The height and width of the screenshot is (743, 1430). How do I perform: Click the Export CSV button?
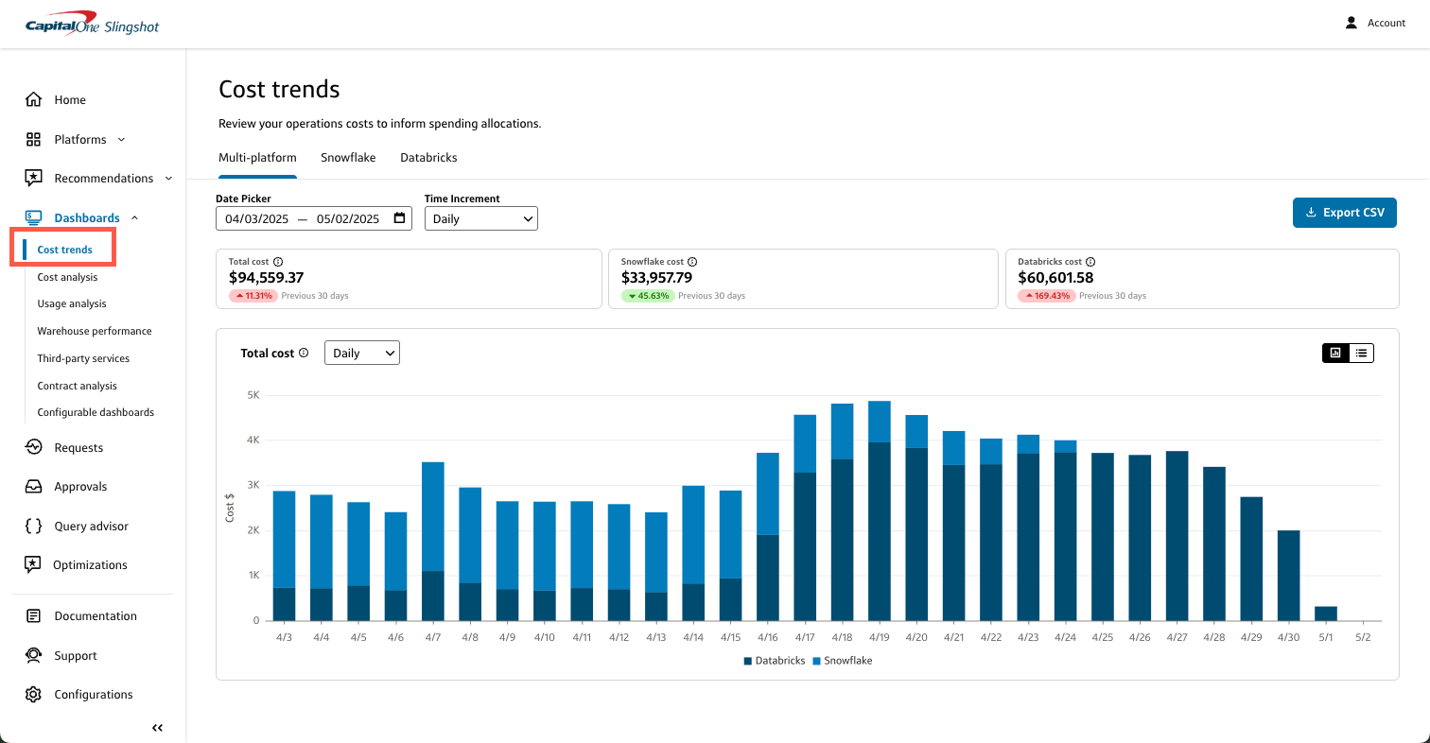[x=1345, y=213]
